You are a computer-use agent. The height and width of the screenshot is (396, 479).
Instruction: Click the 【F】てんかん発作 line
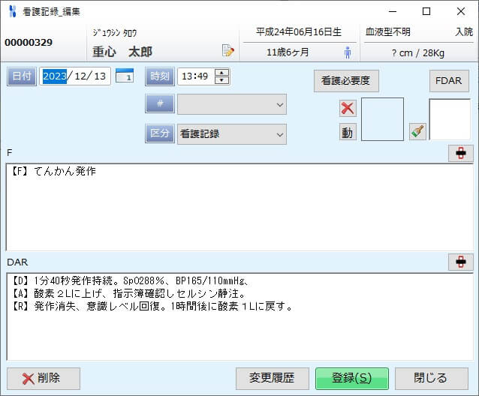(x=53, y=171)
